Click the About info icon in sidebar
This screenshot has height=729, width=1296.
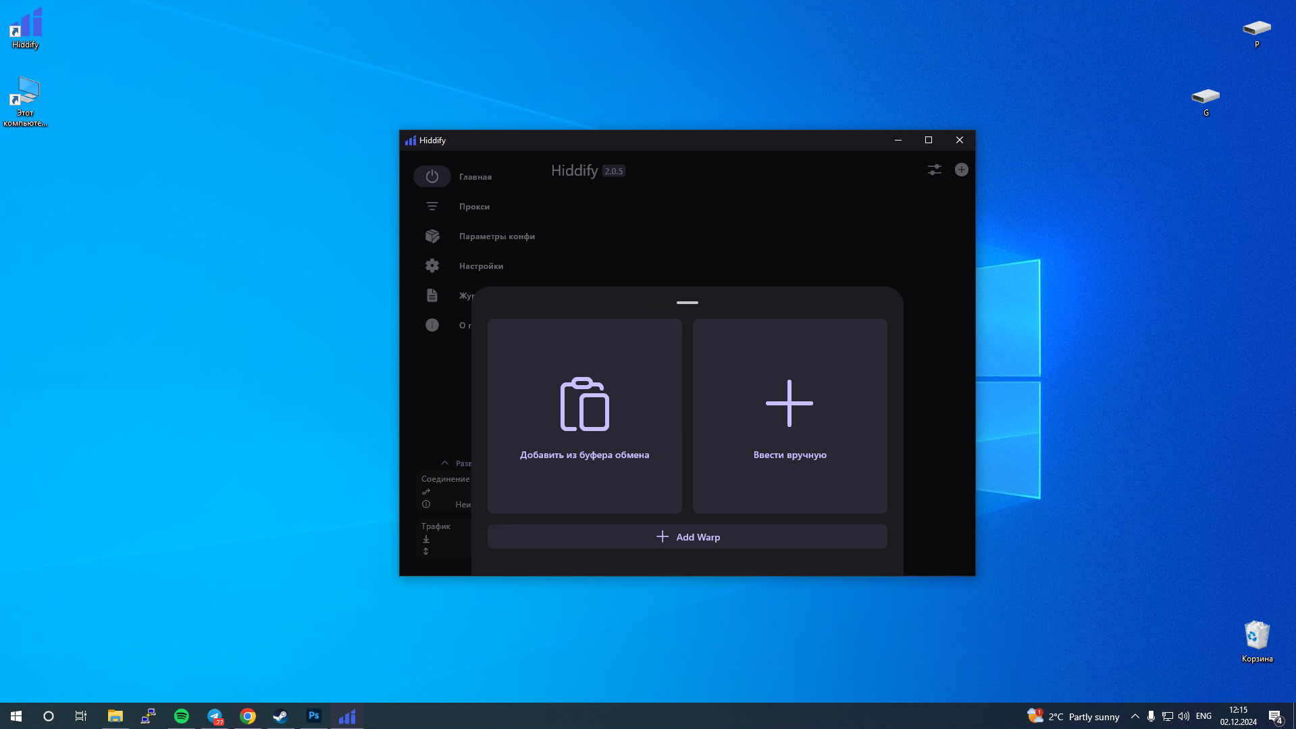432,325
